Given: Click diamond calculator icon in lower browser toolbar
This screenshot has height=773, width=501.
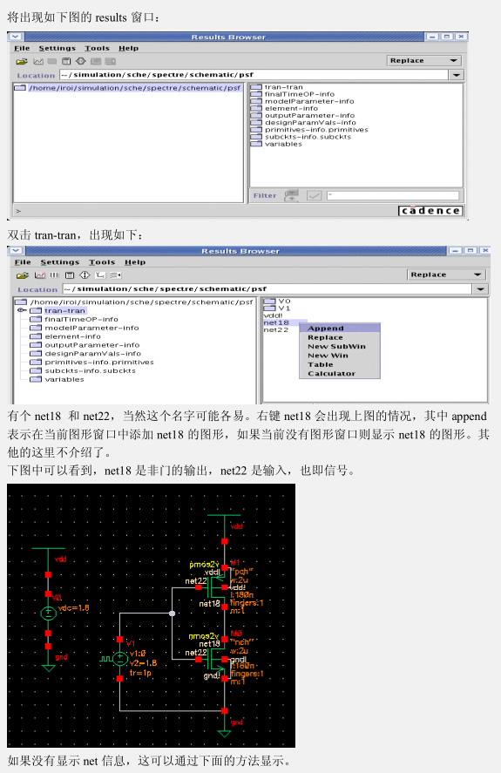Looking at the screenshot, I should [85, 275].
